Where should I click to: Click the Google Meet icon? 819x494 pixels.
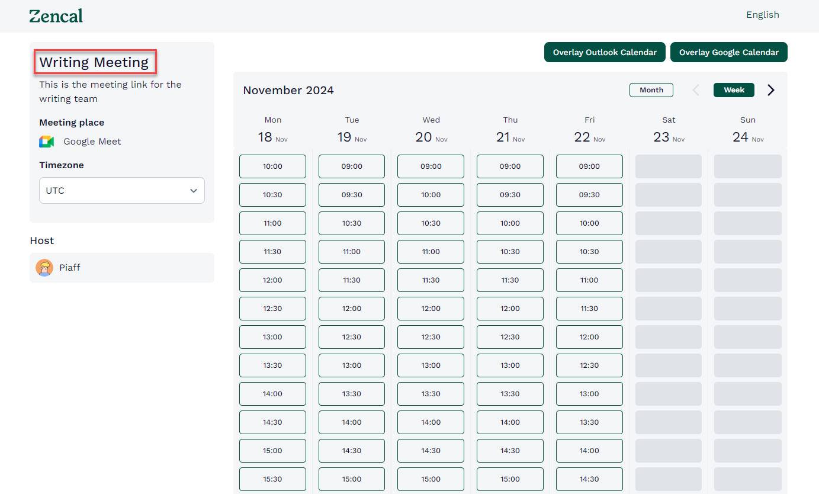(46, 142)
